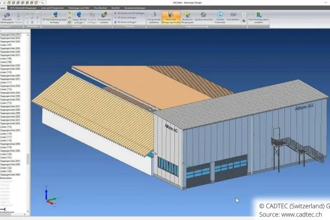The image size is (330, 220).
Task: Click Komponente platzieren tool
Action: point(154,18)
